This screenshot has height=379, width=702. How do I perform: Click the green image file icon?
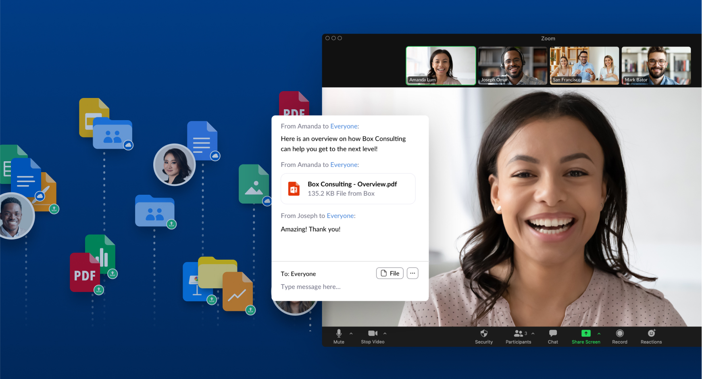click(254, 184)
